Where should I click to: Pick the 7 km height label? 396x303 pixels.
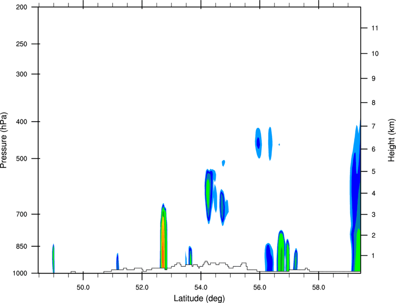pos(374,126)
